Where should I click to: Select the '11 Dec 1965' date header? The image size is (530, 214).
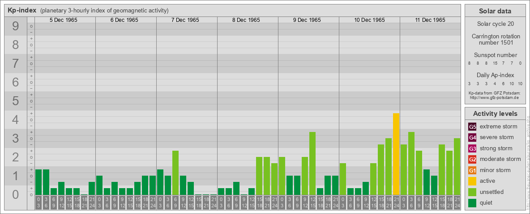pyautogui.click(x=430, y=20)
